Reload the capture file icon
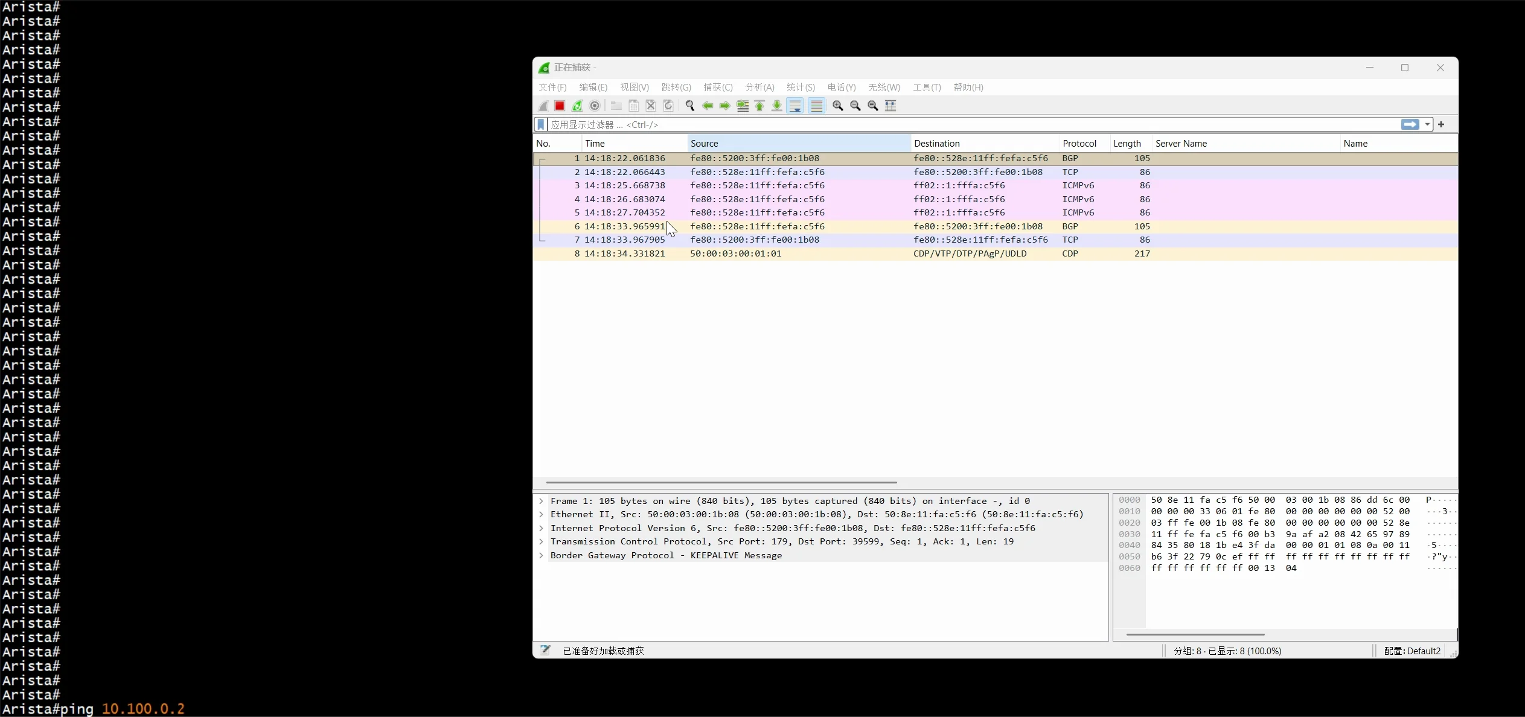 [668, 106]
